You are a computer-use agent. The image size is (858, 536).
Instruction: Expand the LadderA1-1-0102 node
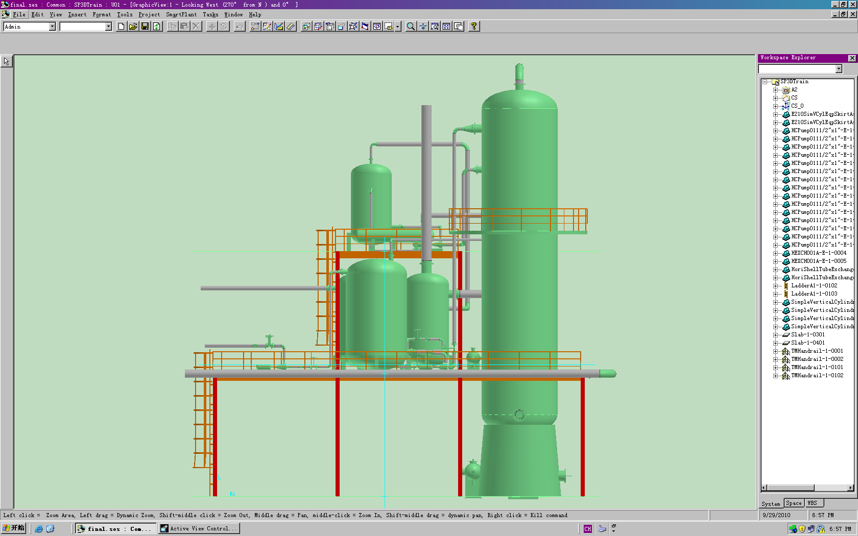(x=775, y=286)
